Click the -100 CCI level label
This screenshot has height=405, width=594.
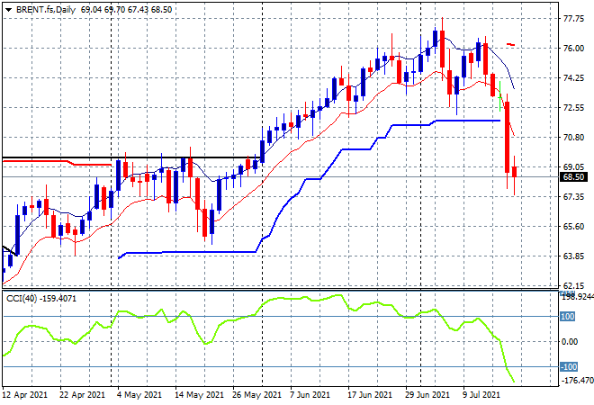[569, 366]
